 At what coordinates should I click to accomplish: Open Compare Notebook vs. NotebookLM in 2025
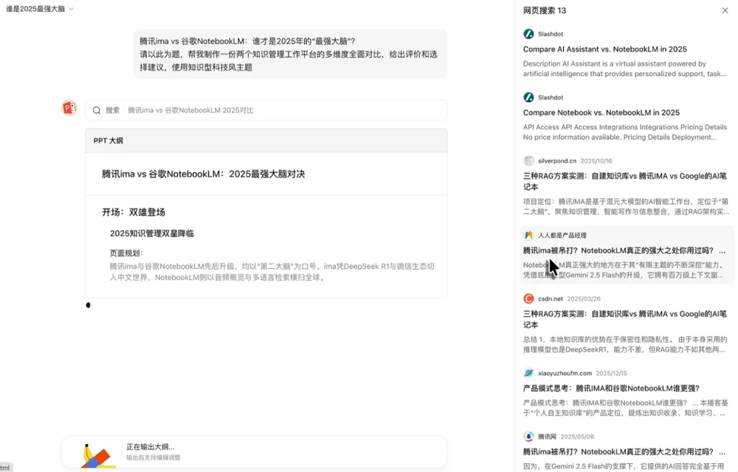point(601,112)
